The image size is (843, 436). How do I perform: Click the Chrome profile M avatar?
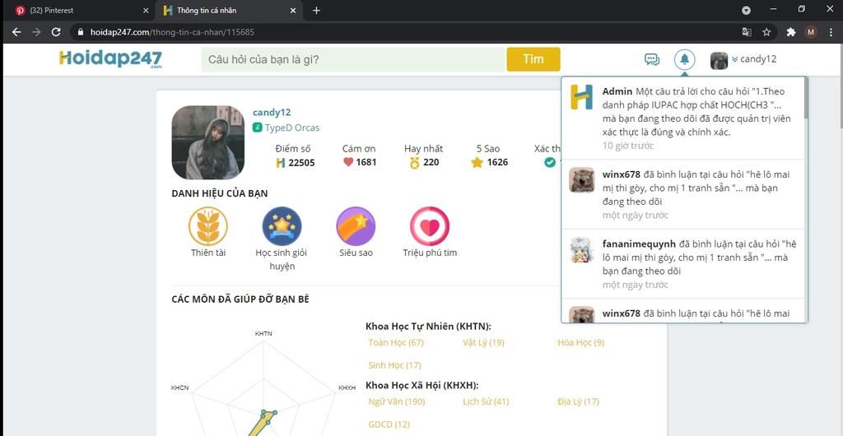[x=811, y=32]
